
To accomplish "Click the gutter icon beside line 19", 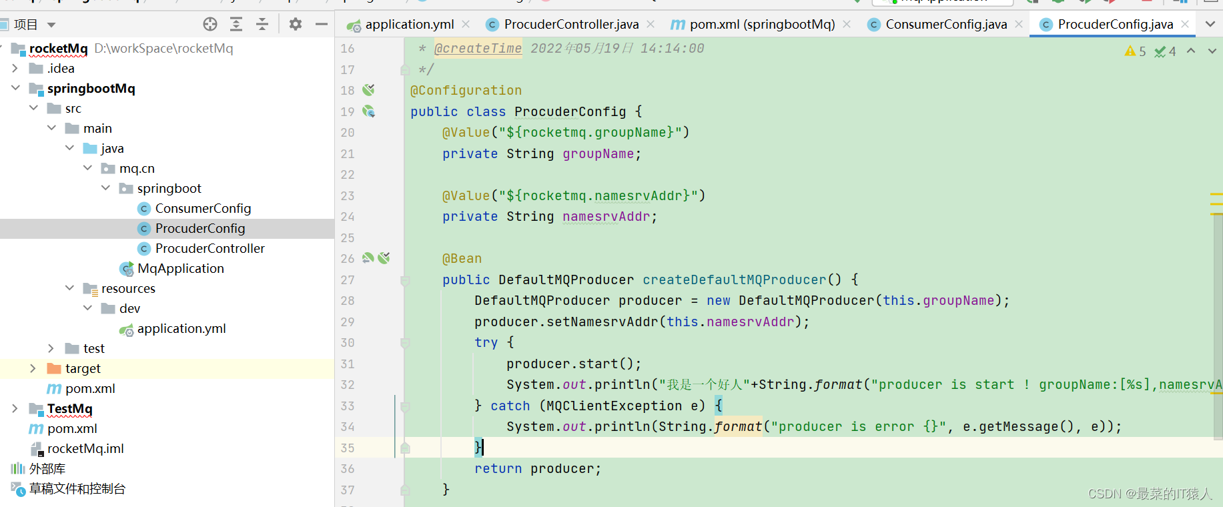I will tap(368, 111).
